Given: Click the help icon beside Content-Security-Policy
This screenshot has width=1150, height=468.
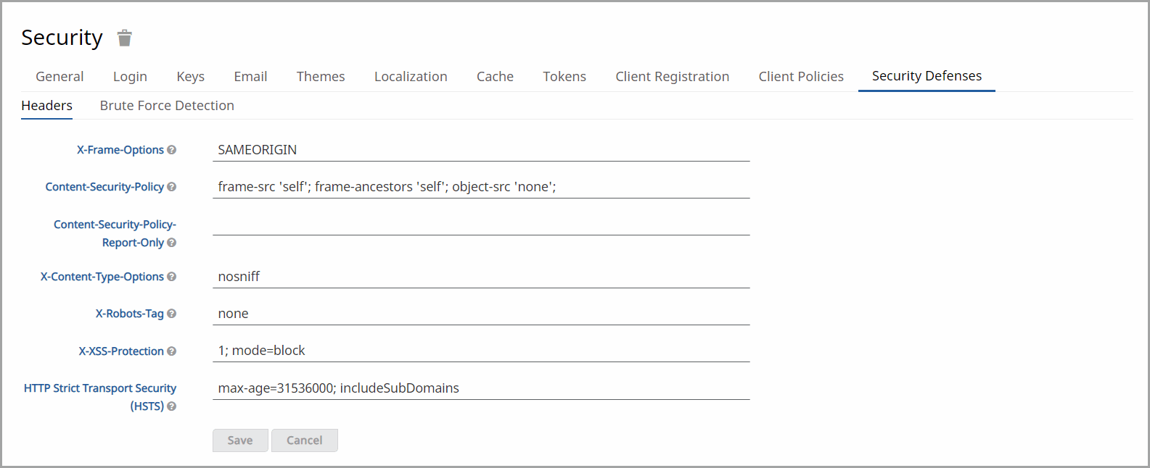Looking at the screenshot, I should pyautogui.click(x=172, y=187).
